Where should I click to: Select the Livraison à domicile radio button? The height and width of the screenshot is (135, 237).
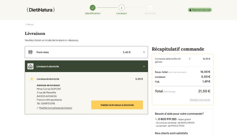(32, 79)
